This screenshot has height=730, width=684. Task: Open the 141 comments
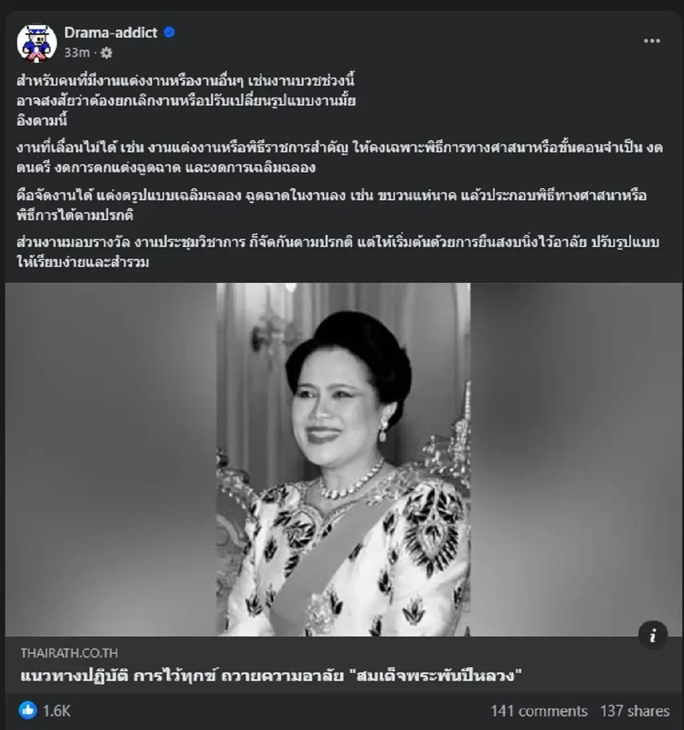(x=539, y=711)
